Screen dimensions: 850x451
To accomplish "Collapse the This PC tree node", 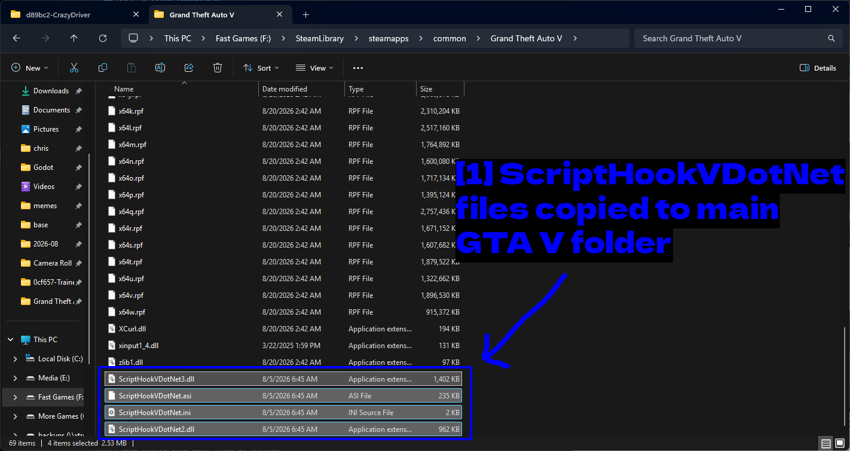I will 11,340.
